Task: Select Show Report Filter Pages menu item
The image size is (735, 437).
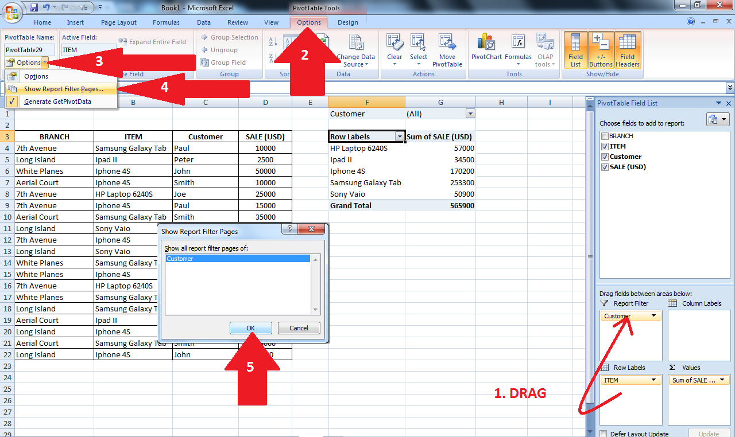Action: point(61,89)
